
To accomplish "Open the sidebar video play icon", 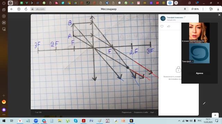I will click(x=4, y=16).
